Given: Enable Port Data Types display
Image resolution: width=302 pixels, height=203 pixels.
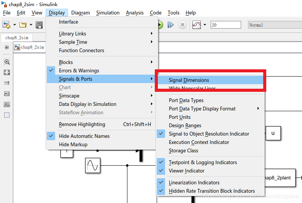Looking at the screenshot, I should click(210, 101).
